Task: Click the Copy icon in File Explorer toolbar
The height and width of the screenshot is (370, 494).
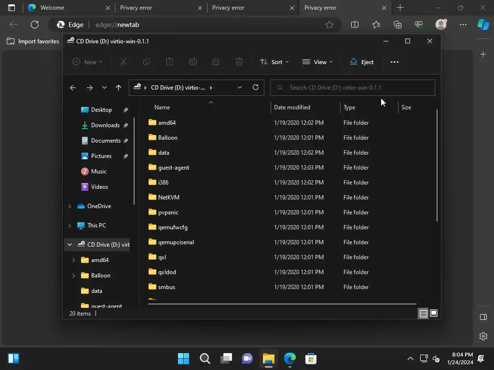Action: pos(147,62)
